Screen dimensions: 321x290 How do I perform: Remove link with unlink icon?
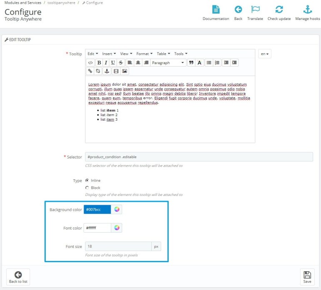(98, 71)
